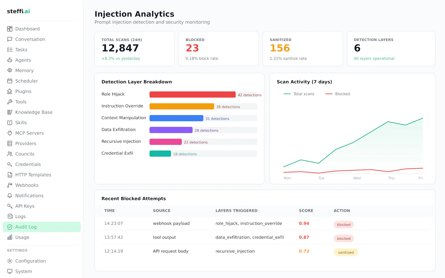This screenshot has height=278, width=445.
Task: Open the Plugins puzzle piece icon
Action: [x=10, y=91]
